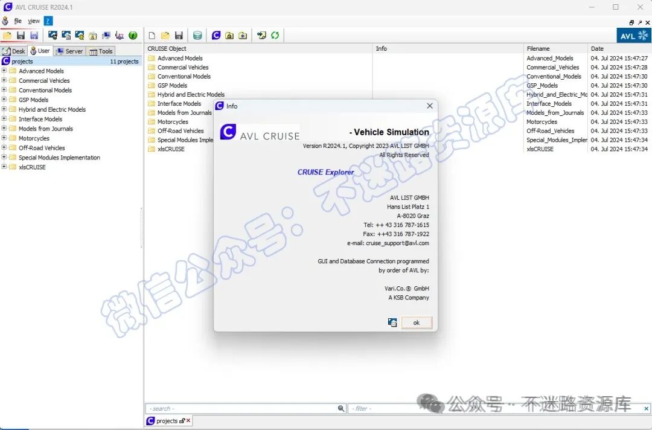Click the user figure icon beside file menu
The width and height of the screenshot is (652, 430).
pyautogui.click(x=5, y=21)
